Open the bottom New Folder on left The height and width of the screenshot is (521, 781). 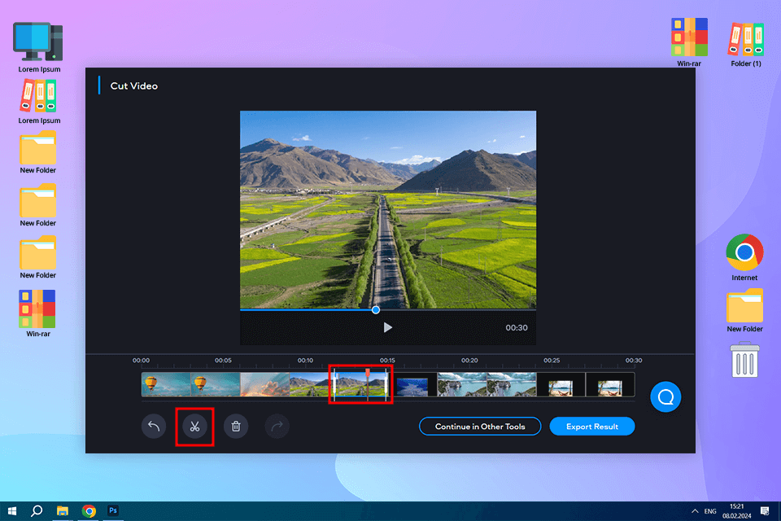click(38, 257)
